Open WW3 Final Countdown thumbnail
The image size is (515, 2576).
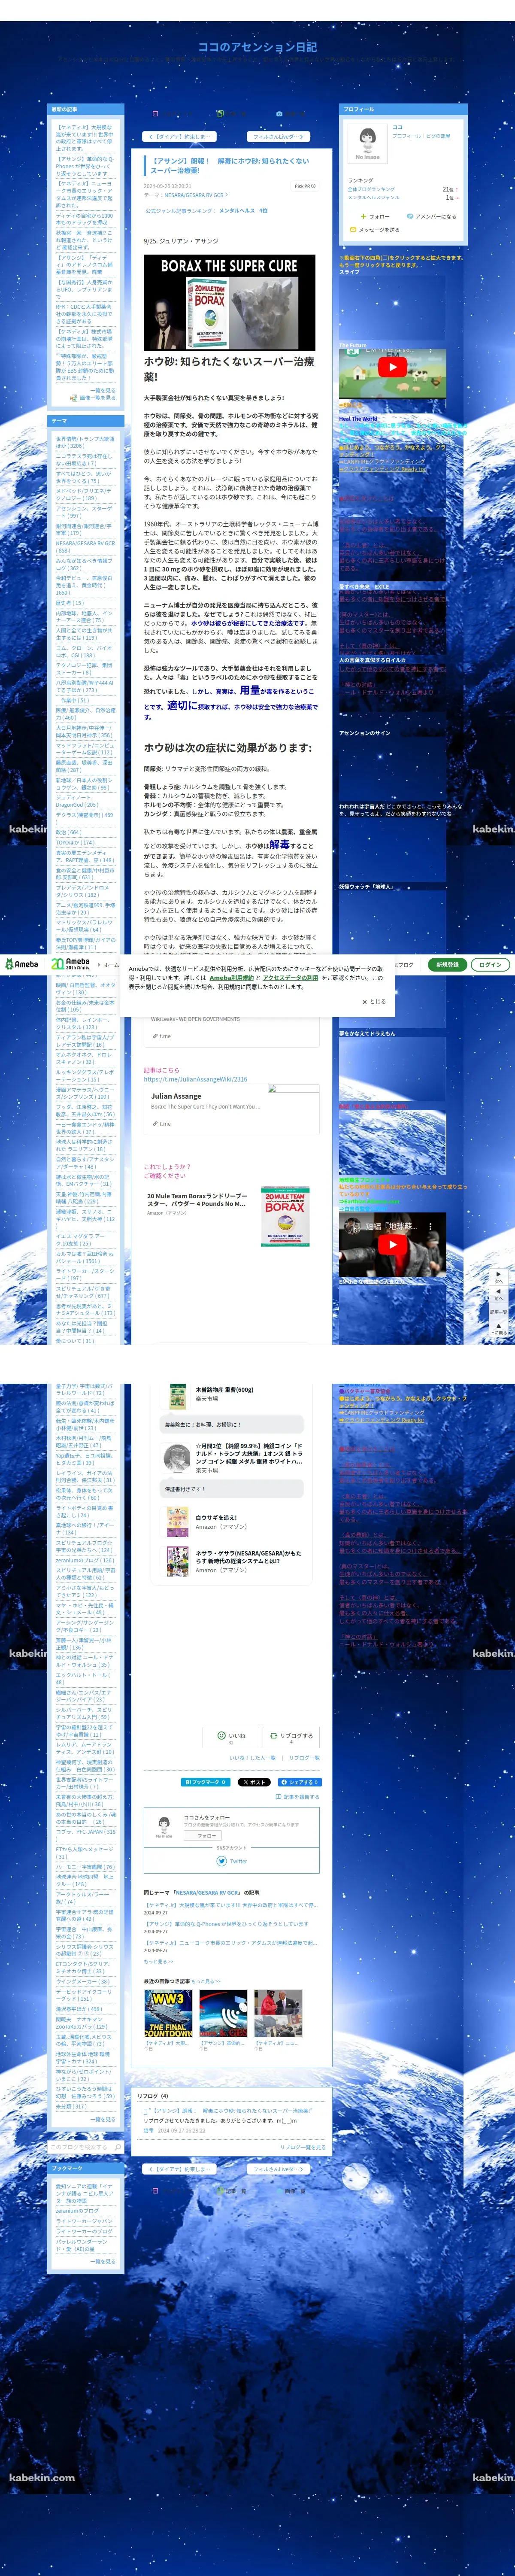[168, 2014]
